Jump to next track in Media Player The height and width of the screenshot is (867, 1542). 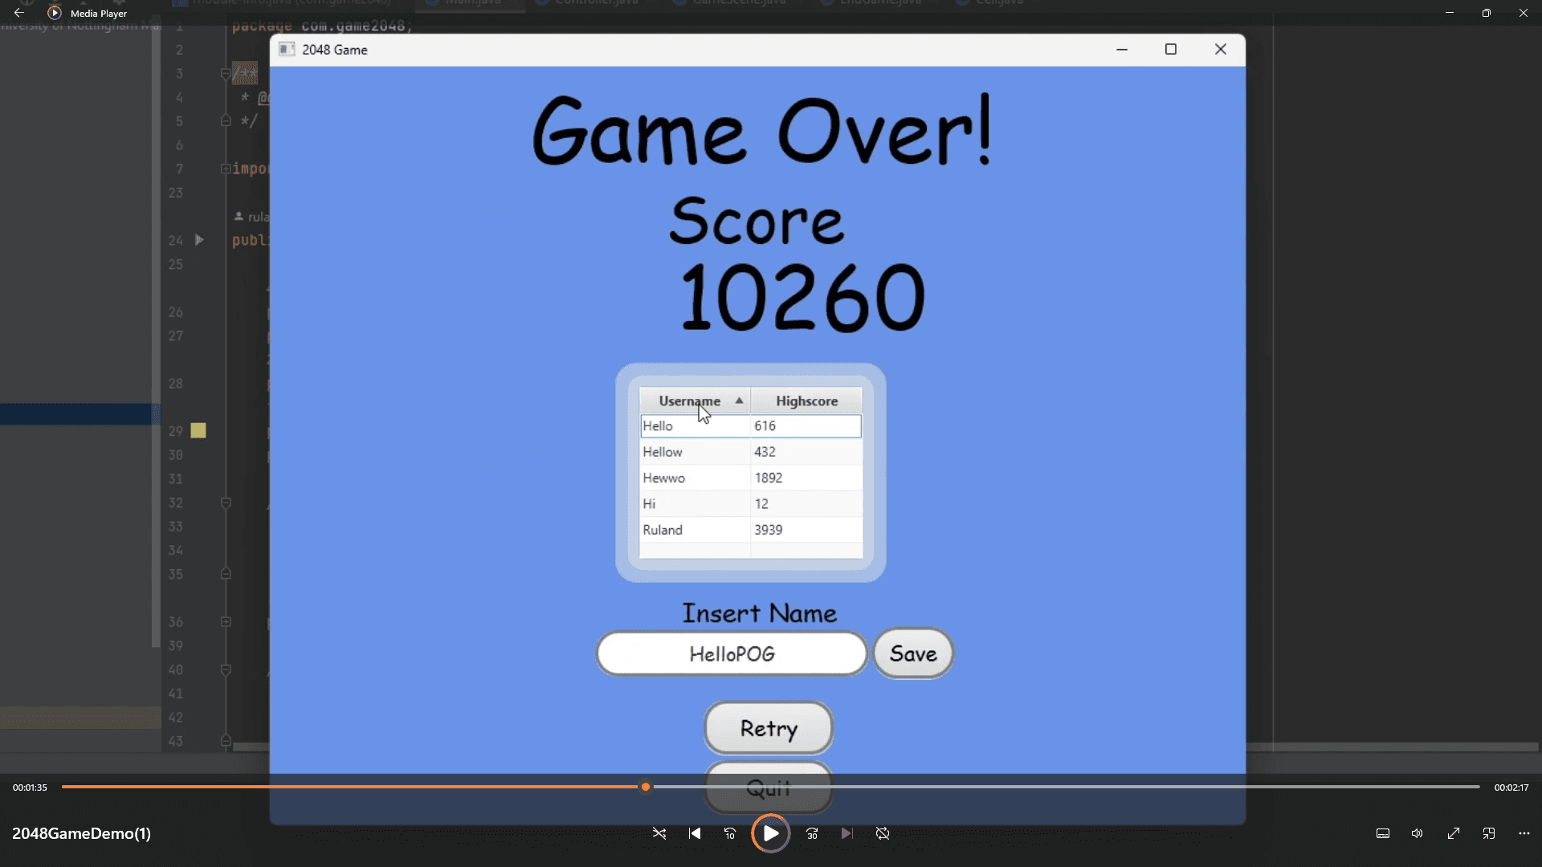click(846, 833)
